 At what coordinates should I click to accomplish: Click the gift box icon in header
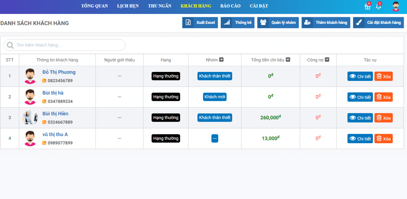click(367, 6)
